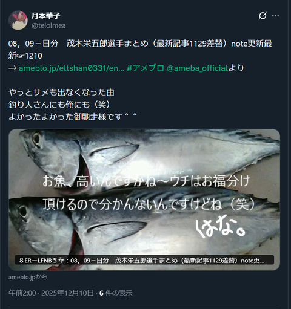The width and height of the screenshot is (291, 309).
Task: Click the tweet line 釣り人さんにも俺にも（笑）
Action: 59,105
